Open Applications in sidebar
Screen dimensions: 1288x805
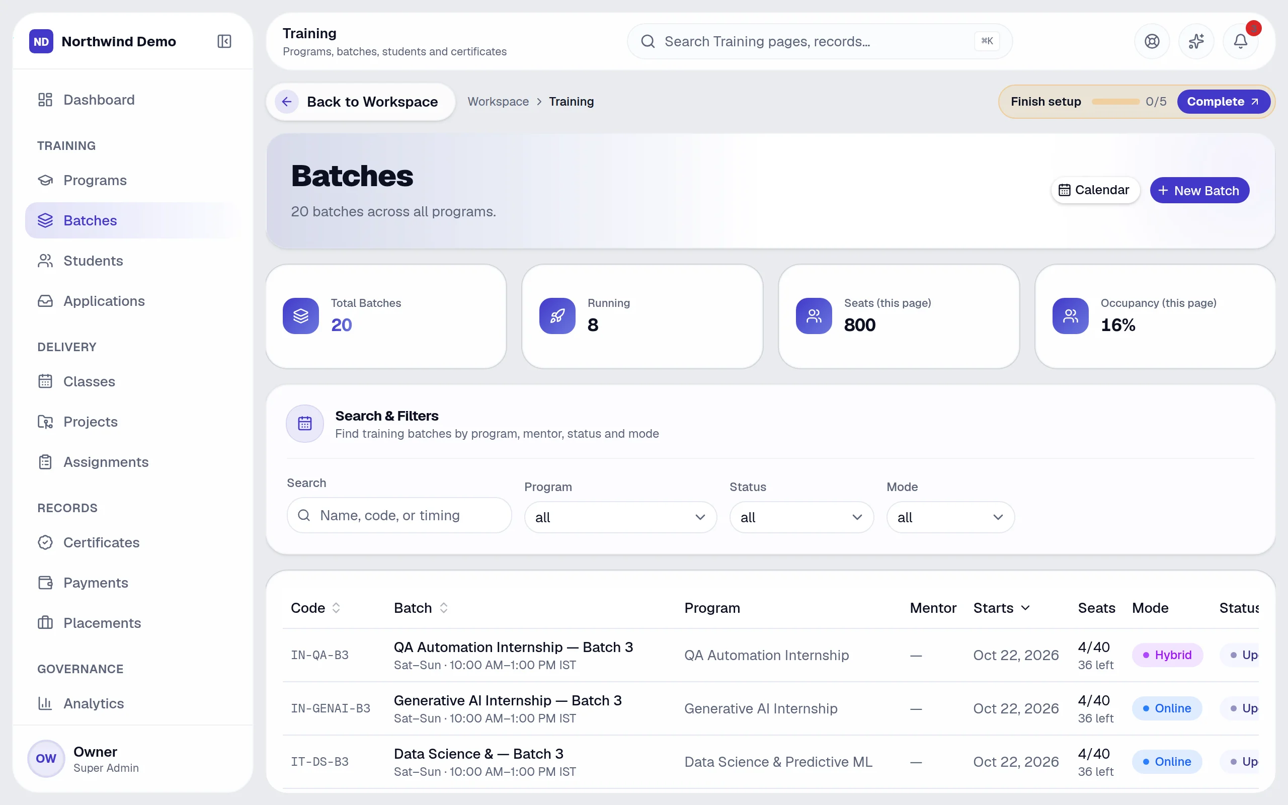pos(132,301)
